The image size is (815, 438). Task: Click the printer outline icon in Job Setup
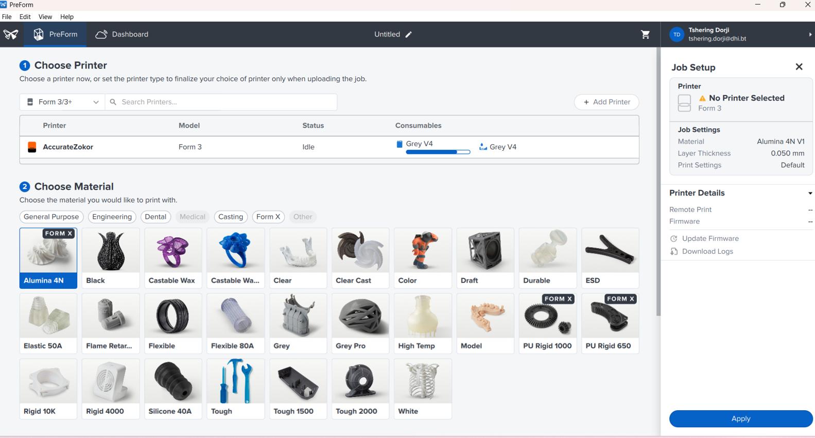click(684, 103)
